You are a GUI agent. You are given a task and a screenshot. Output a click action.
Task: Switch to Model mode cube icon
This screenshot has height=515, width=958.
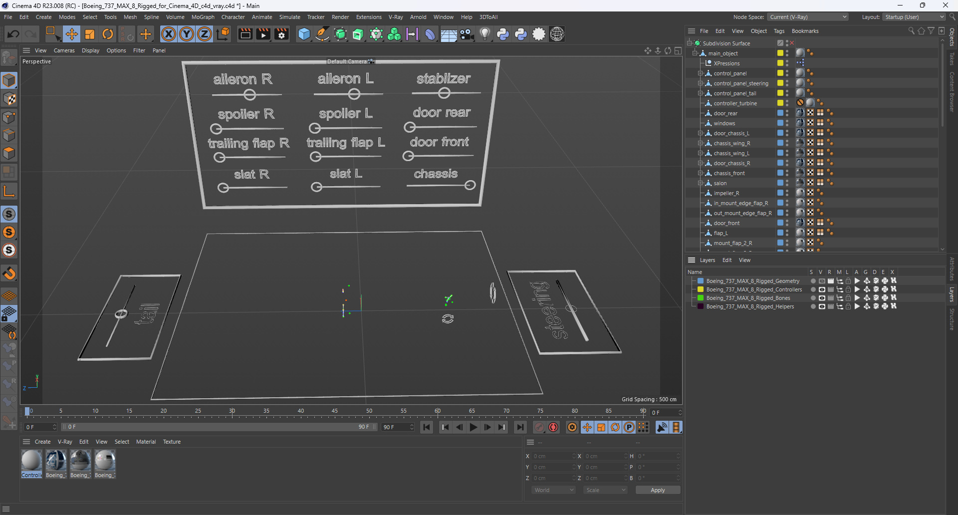click(x=9, y=80)
